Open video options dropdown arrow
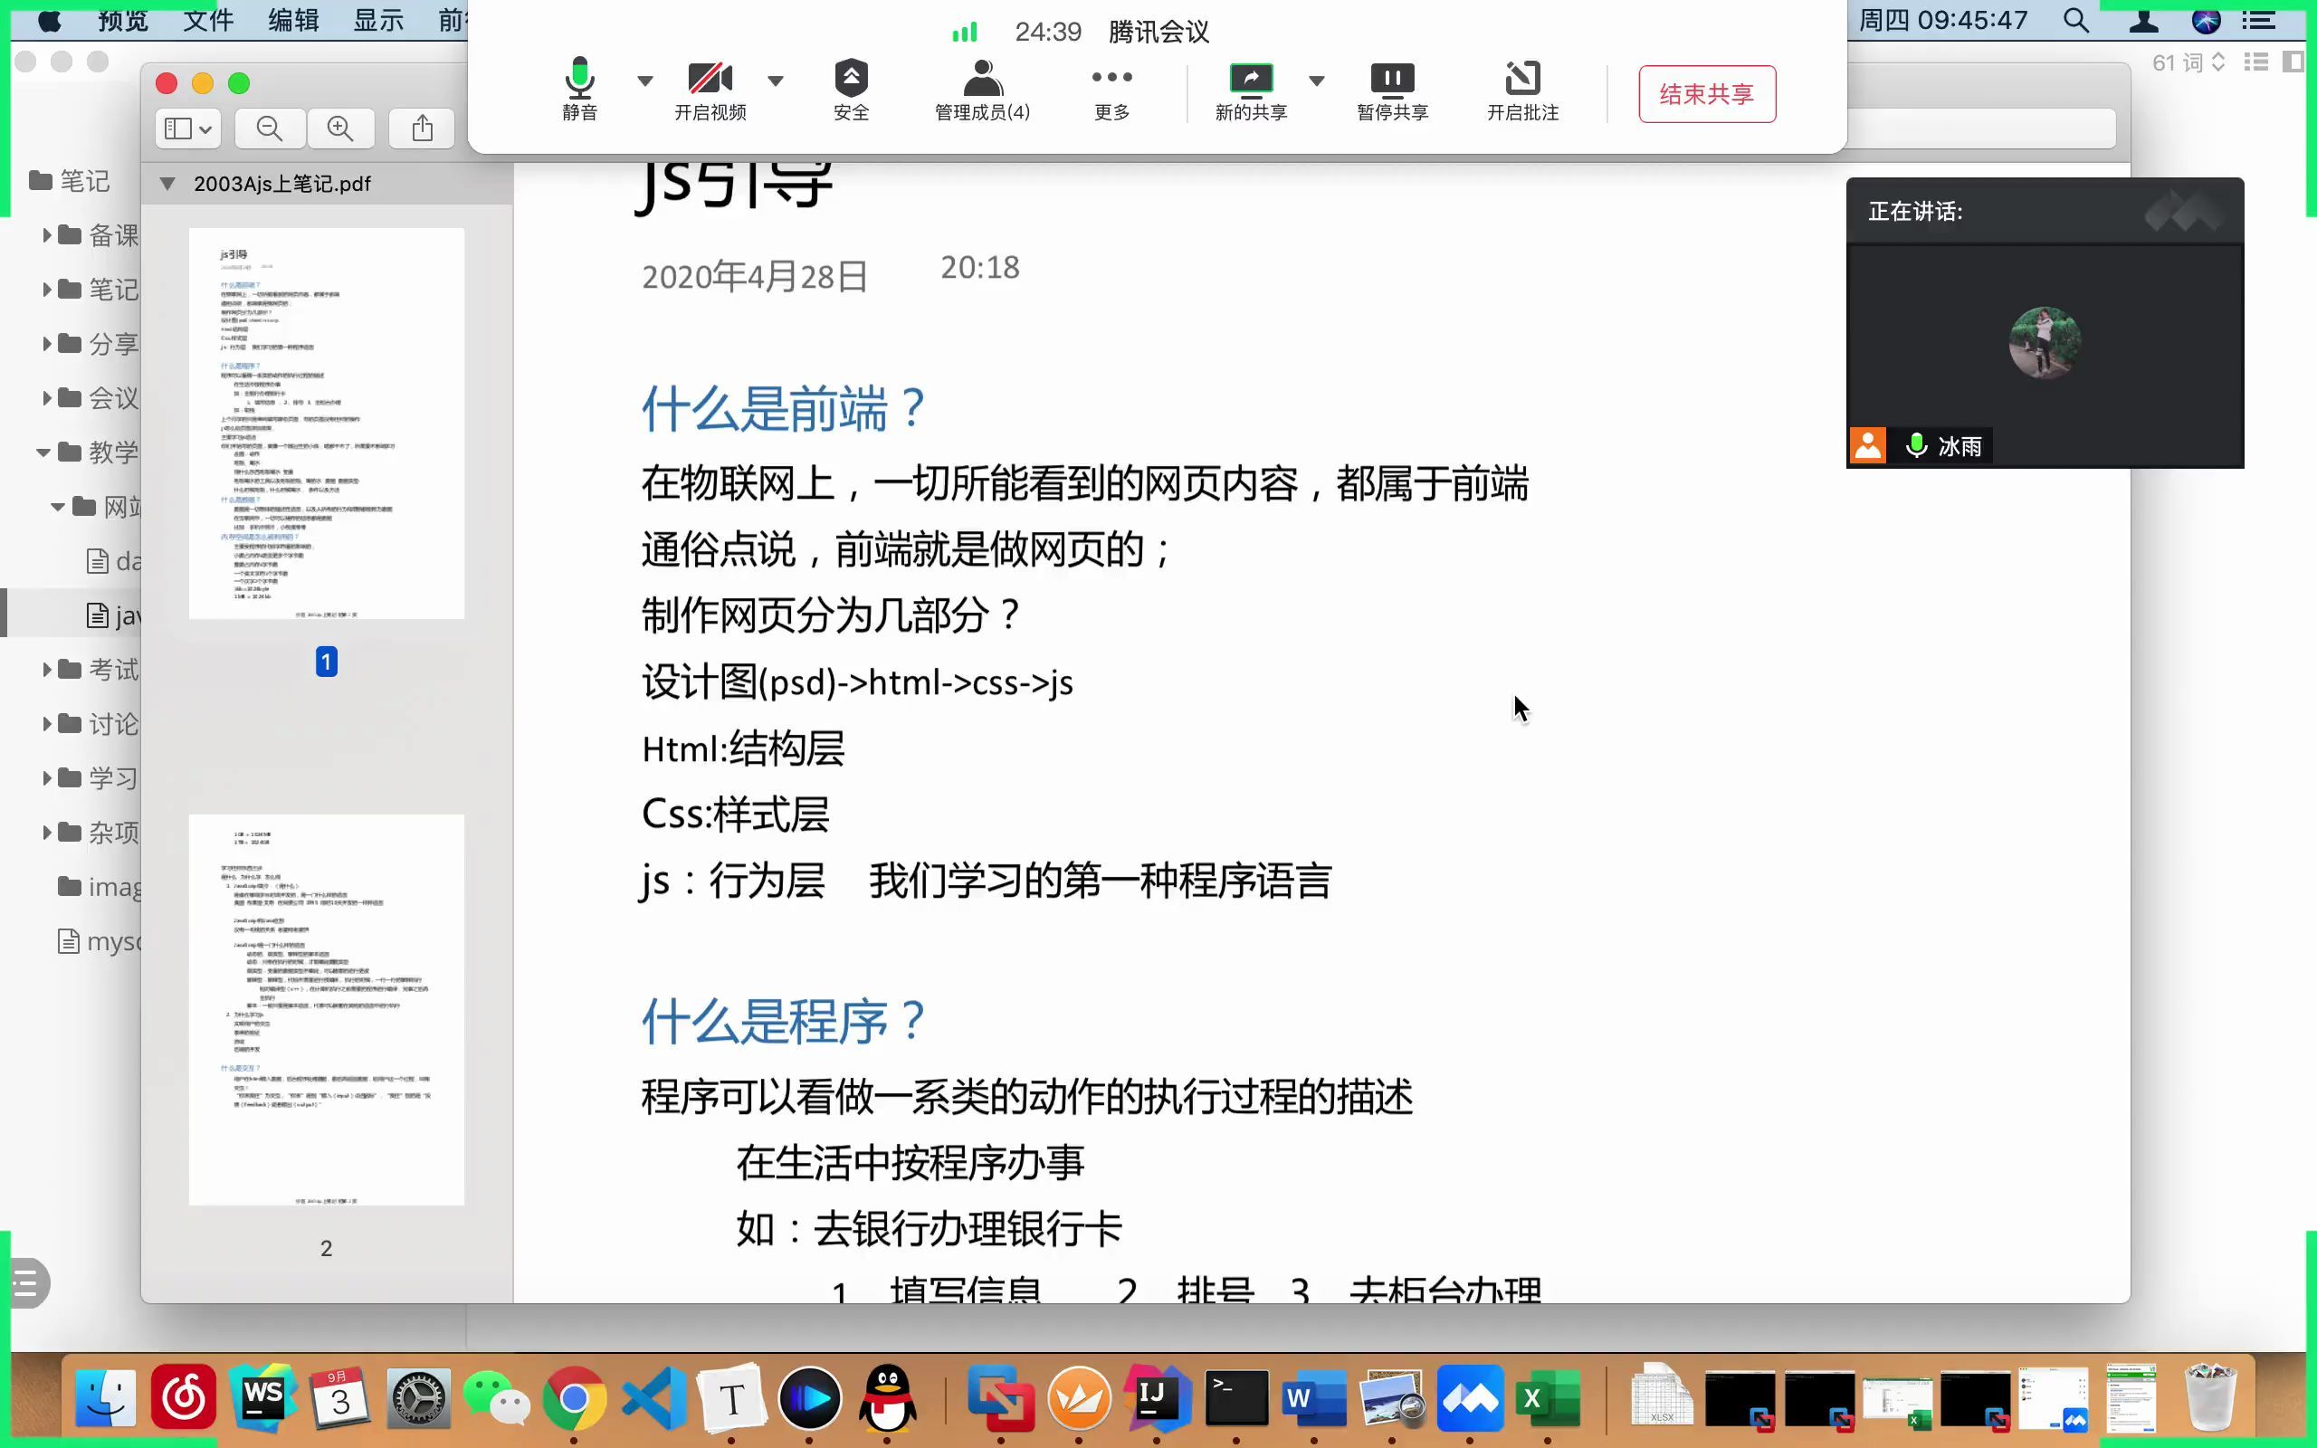The width and height of the screenshot is (2317, 1448). tap(776, 81)
